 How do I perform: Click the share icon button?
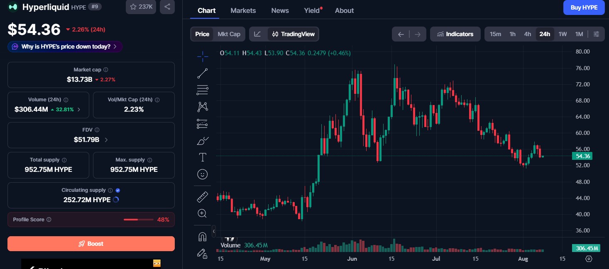(167, 7)
